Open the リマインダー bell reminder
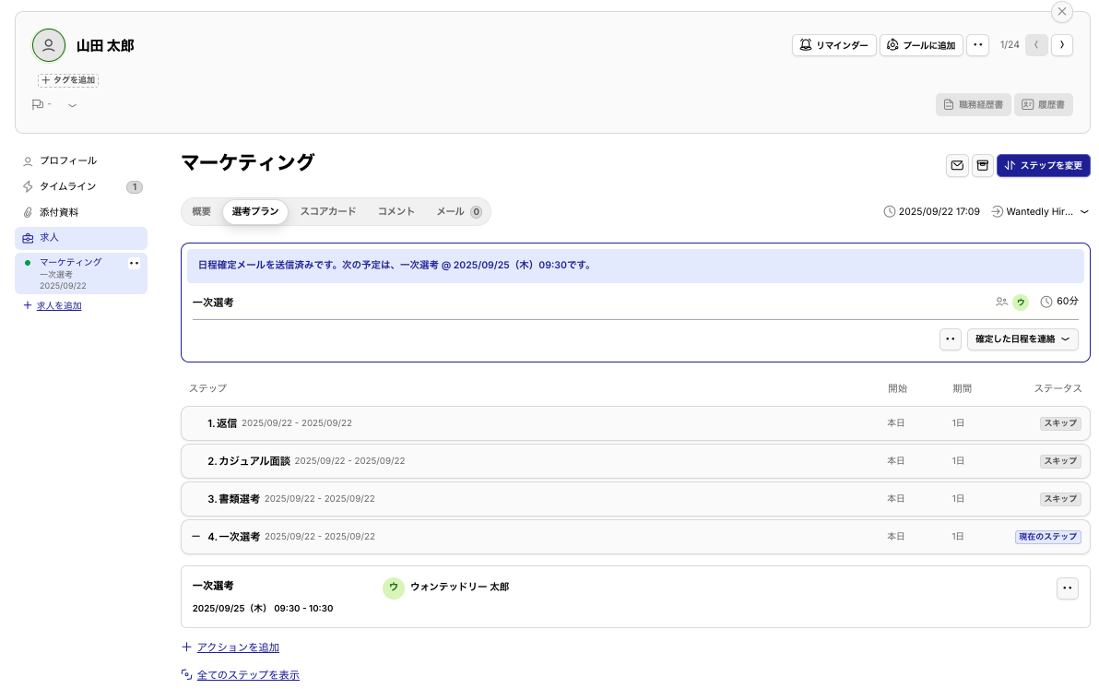Screen dimensions: 1099x689 click(833, 45)
